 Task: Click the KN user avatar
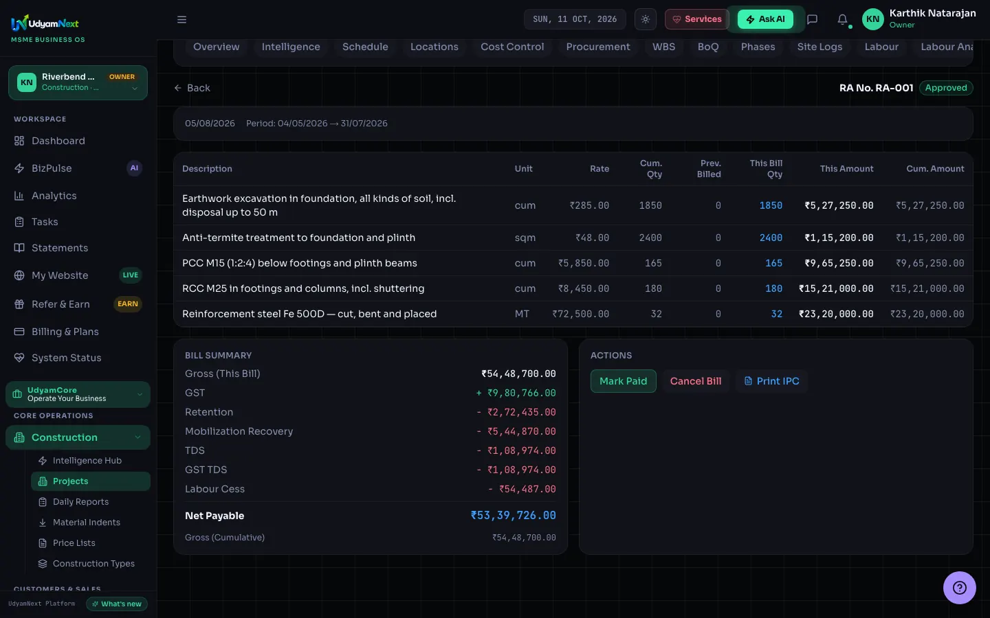point(872,19)
